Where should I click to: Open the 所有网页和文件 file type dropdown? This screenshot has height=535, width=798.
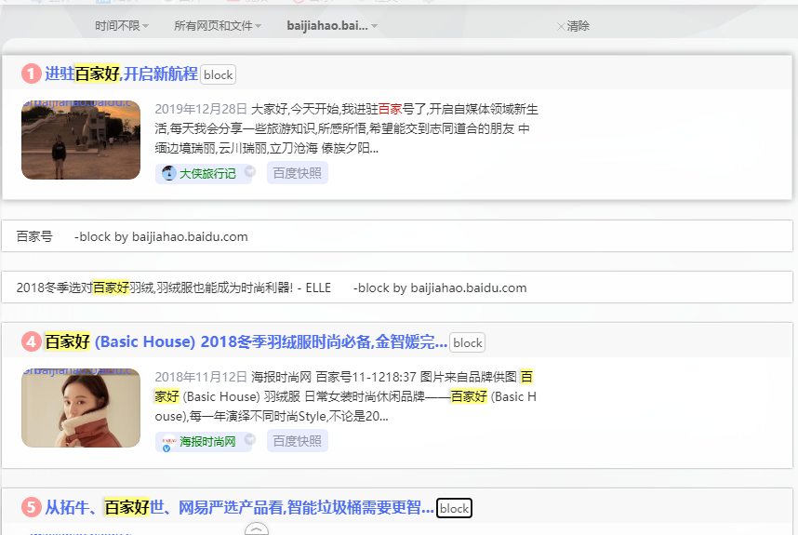(x=218, y=25)
